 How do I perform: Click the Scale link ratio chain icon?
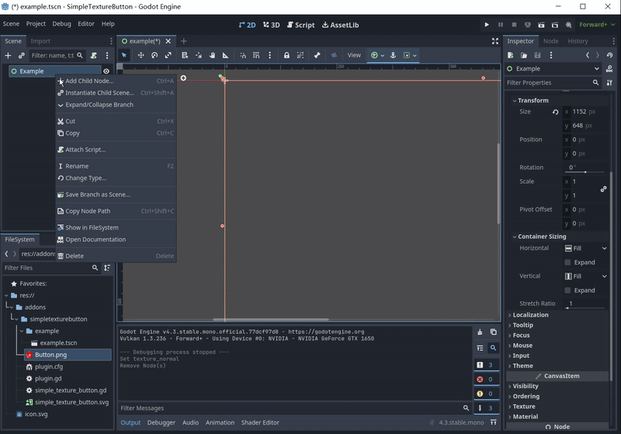pos(603,189)
